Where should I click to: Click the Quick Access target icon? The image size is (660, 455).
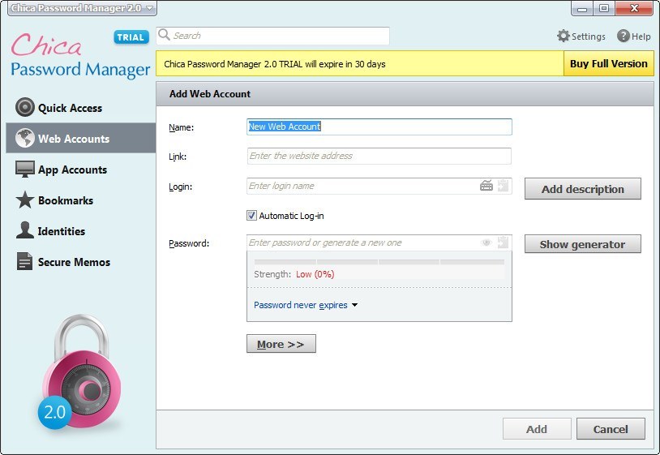25,107
